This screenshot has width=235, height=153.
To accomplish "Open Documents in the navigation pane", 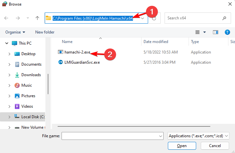I will 31,64.
